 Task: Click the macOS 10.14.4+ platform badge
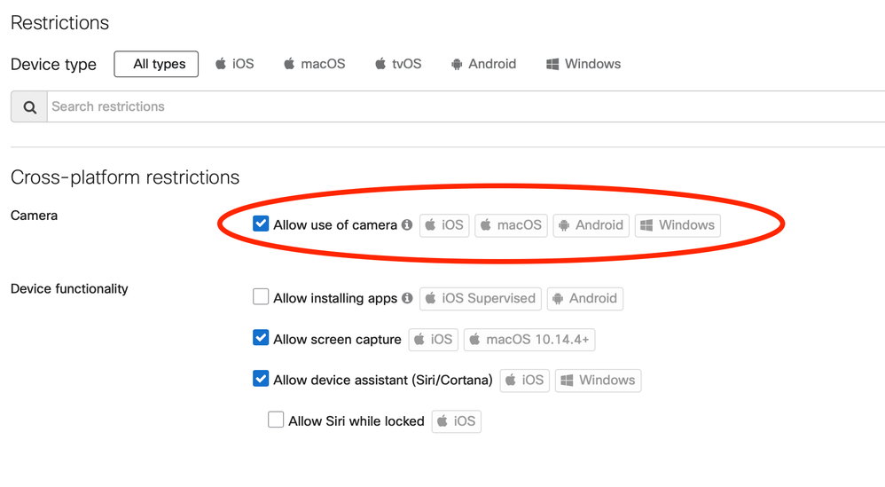click(529, 340)
